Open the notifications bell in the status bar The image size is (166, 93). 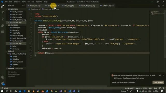point(163,88)
